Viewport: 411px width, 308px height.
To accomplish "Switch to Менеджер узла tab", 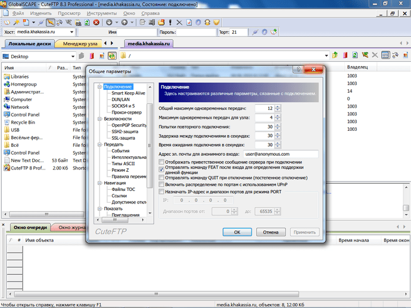I will coord(80,44).
